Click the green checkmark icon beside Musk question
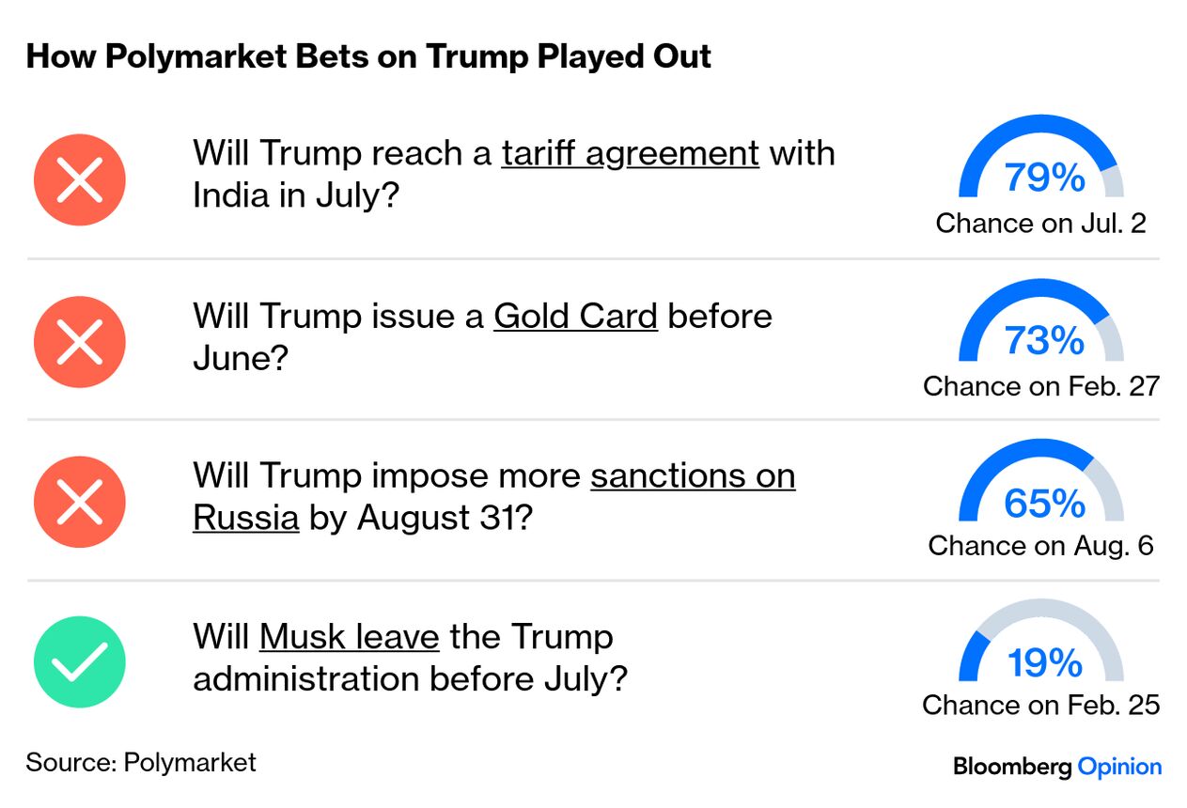1187x808 pixels. (x=80, y=662)
